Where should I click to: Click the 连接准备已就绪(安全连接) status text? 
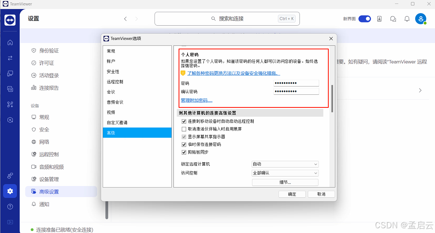point(65,230)
